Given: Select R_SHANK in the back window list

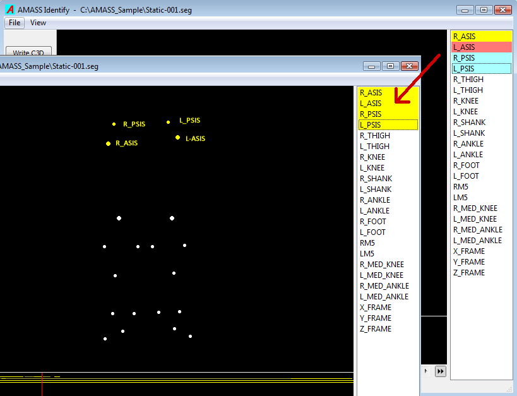Looking at the screenshot, I should click(482, 122).
